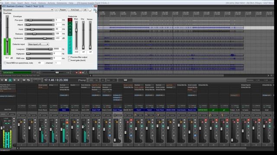Select the Kick track name in the mixer
The width and height of the screenshot is (277, 155).
(64, 110)
